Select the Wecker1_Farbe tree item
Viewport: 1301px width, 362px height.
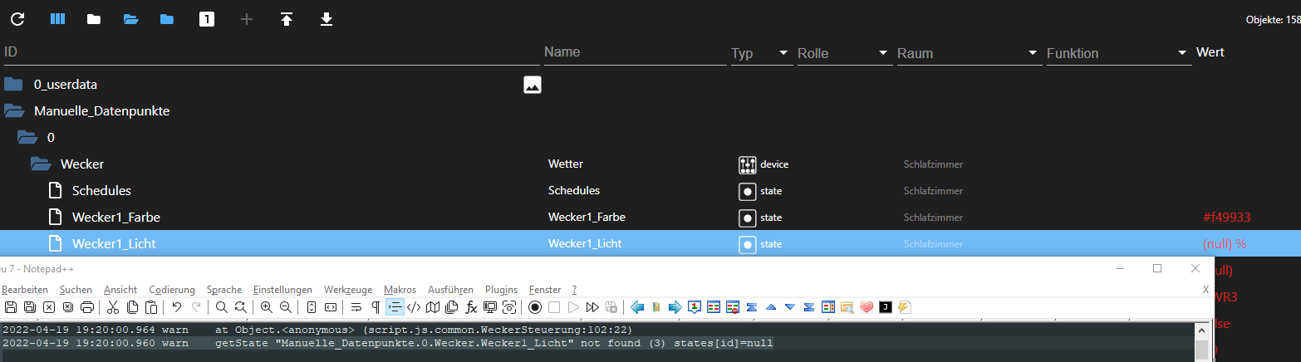pyautogui.click(x=116, y=218)
